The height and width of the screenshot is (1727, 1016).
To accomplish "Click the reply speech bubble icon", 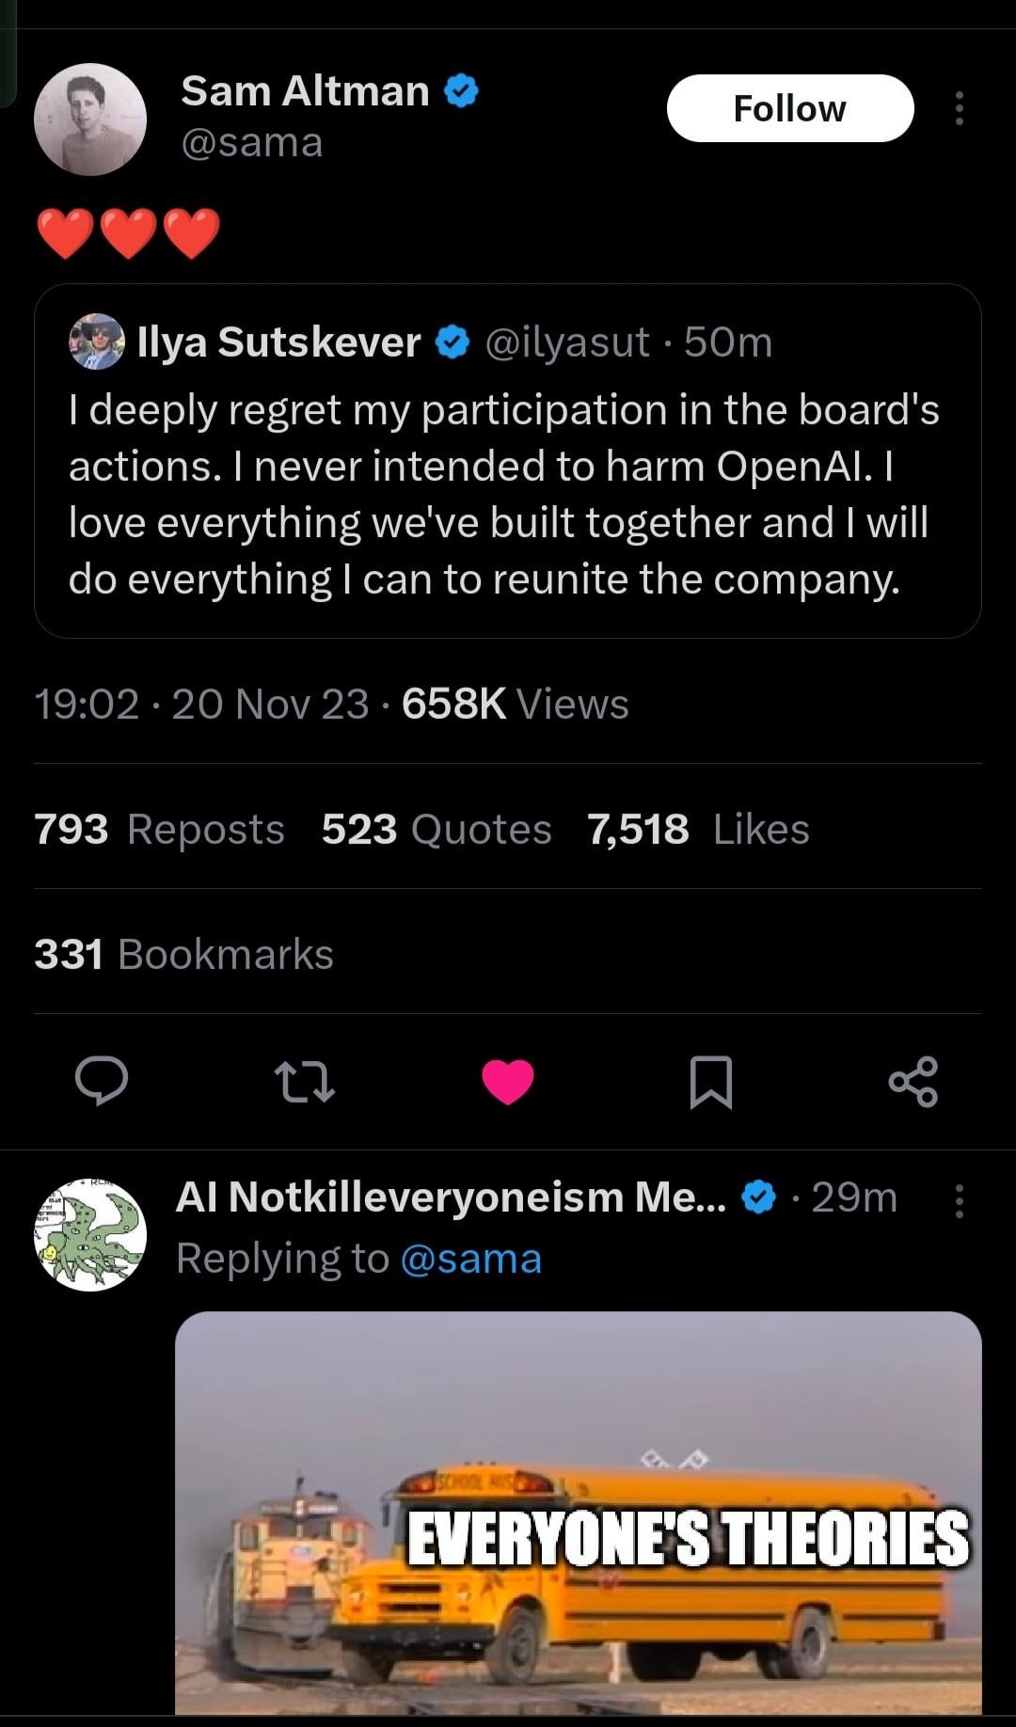I will 102,1081.
